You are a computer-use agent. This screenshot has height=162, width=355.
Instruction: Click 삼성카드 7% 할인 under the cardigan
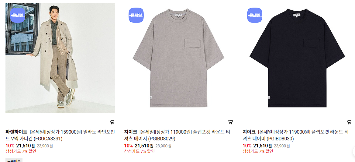[21, 151]
